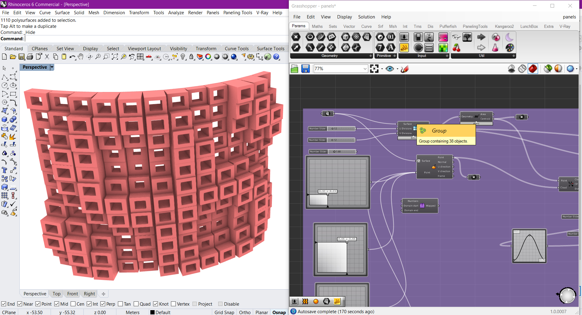This screenshot has width=582, height=315.
Task: Open the LunchBox component tab
Action: point(529,26)
